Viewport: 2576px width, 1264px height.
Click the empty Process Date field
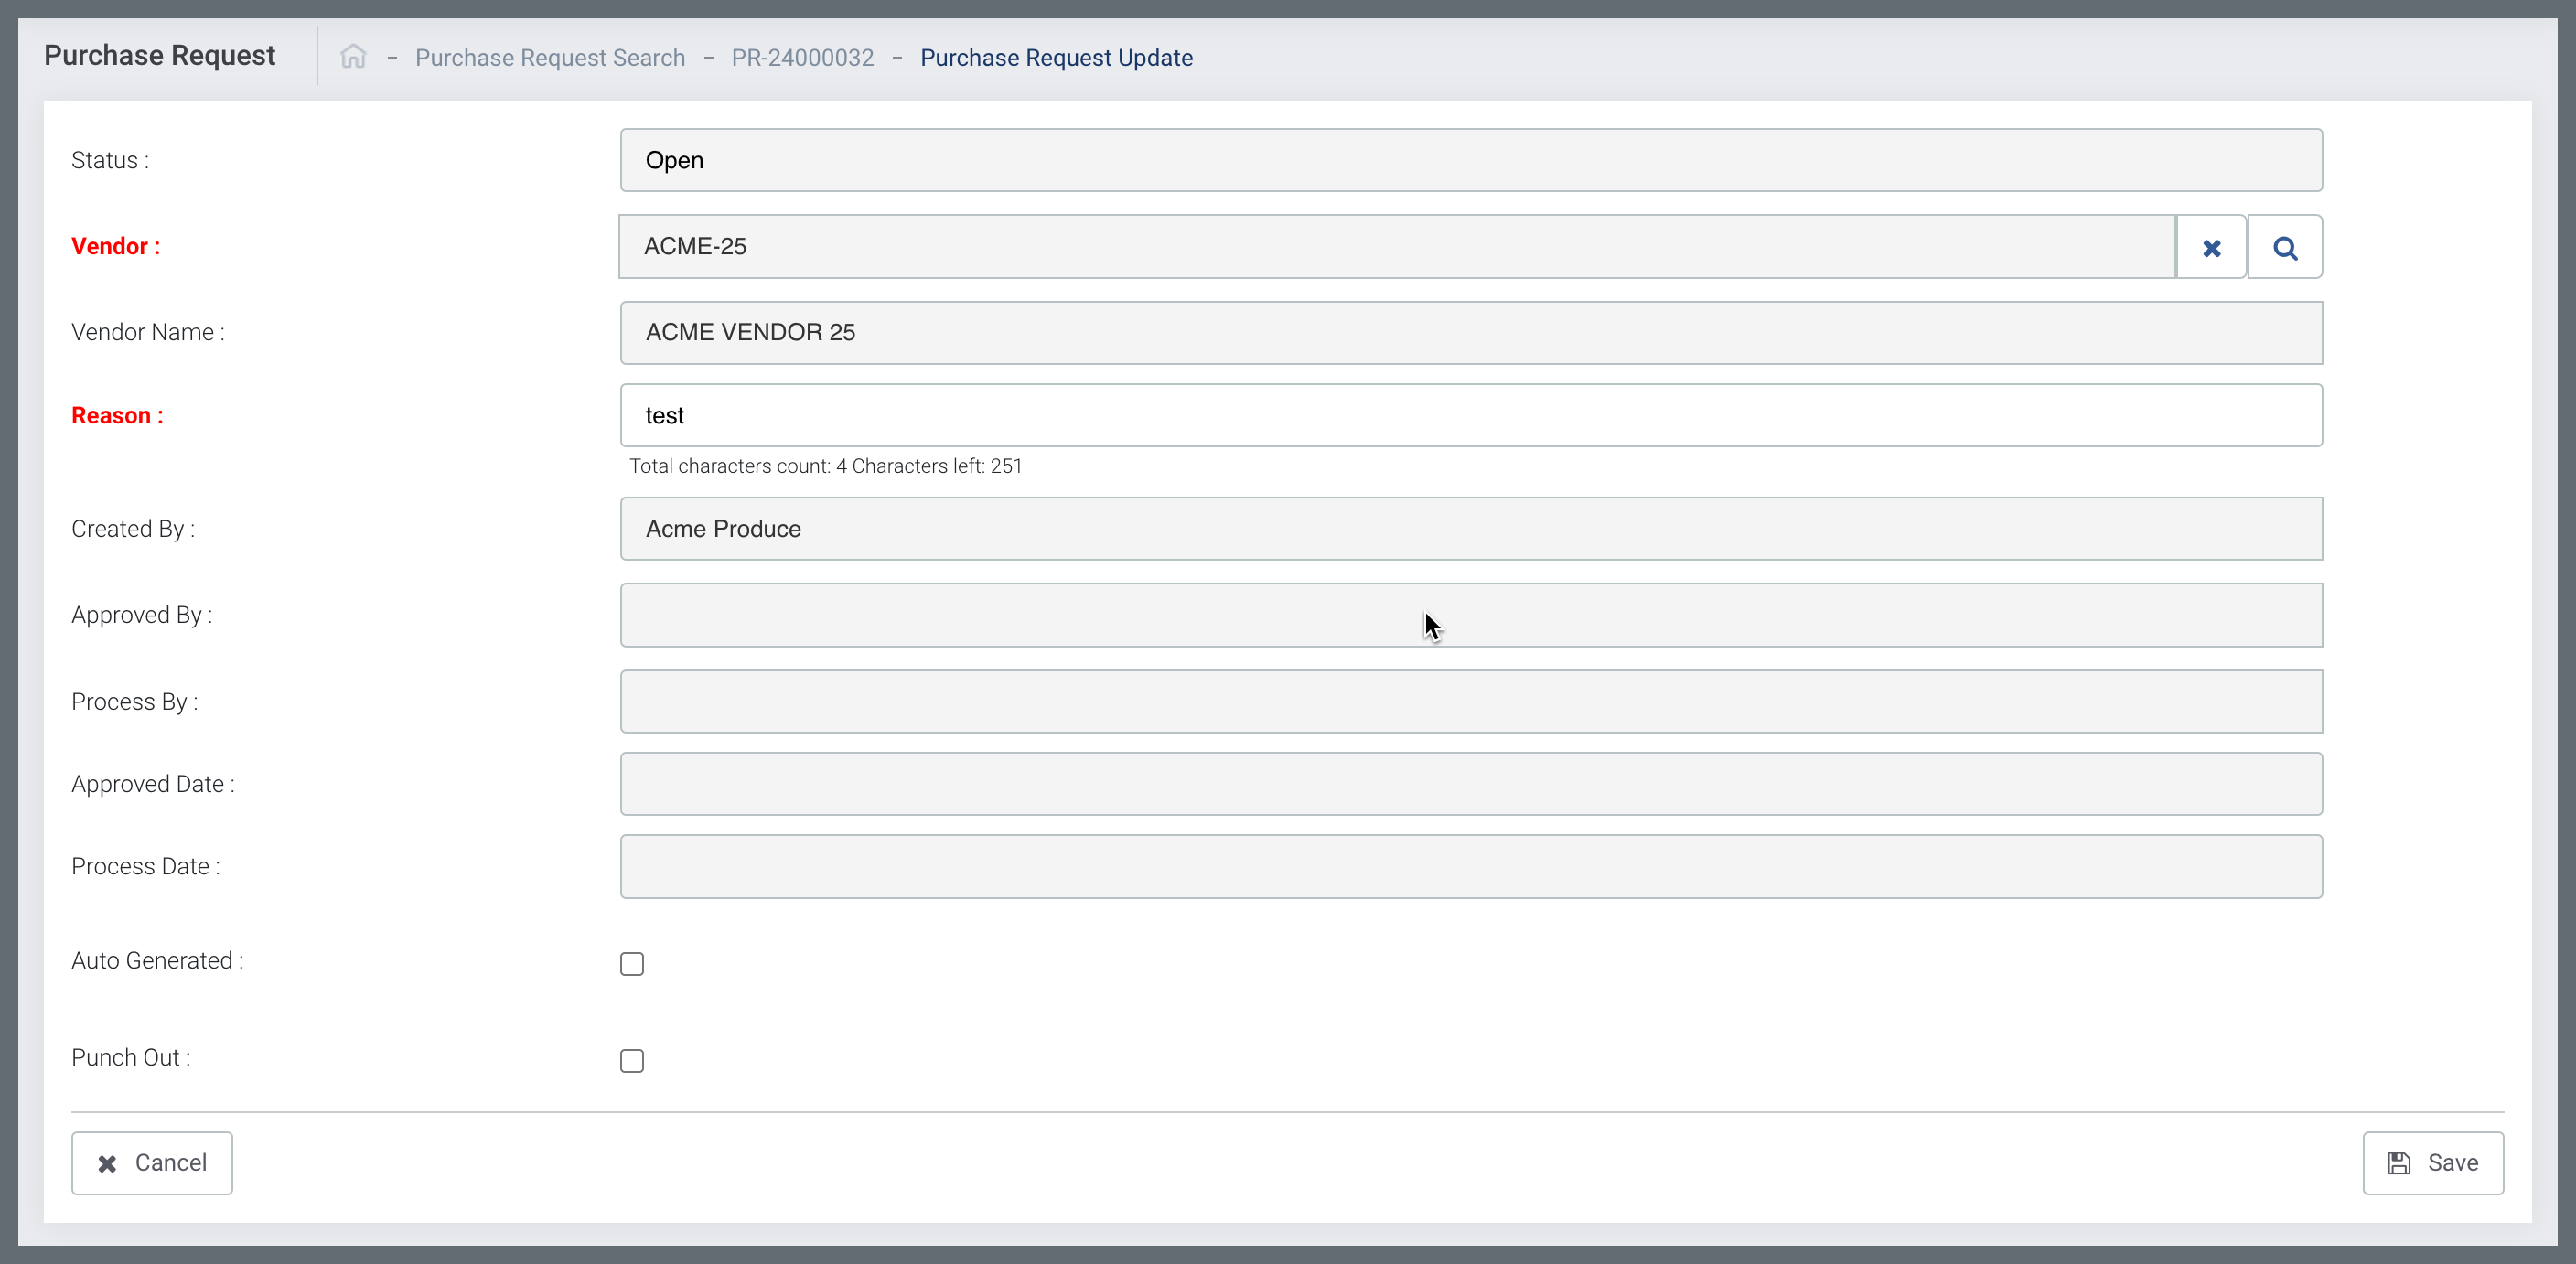1470,866
